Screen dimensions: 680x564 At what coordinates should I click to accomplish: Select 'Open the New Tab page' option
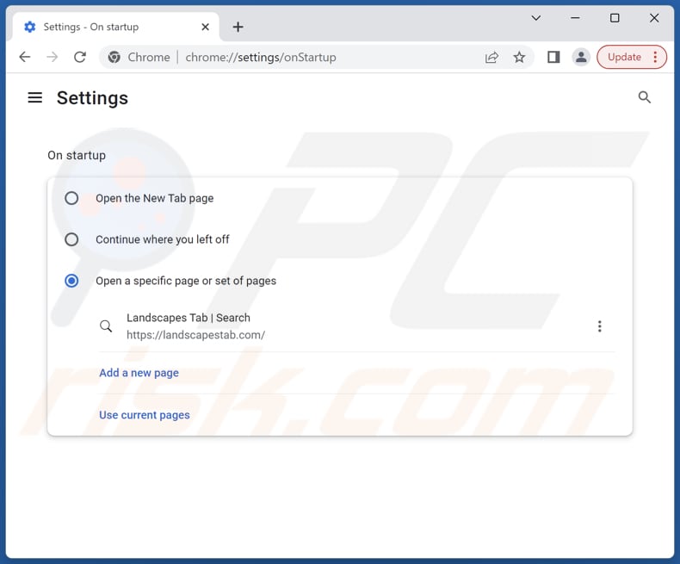coord(71,198)
